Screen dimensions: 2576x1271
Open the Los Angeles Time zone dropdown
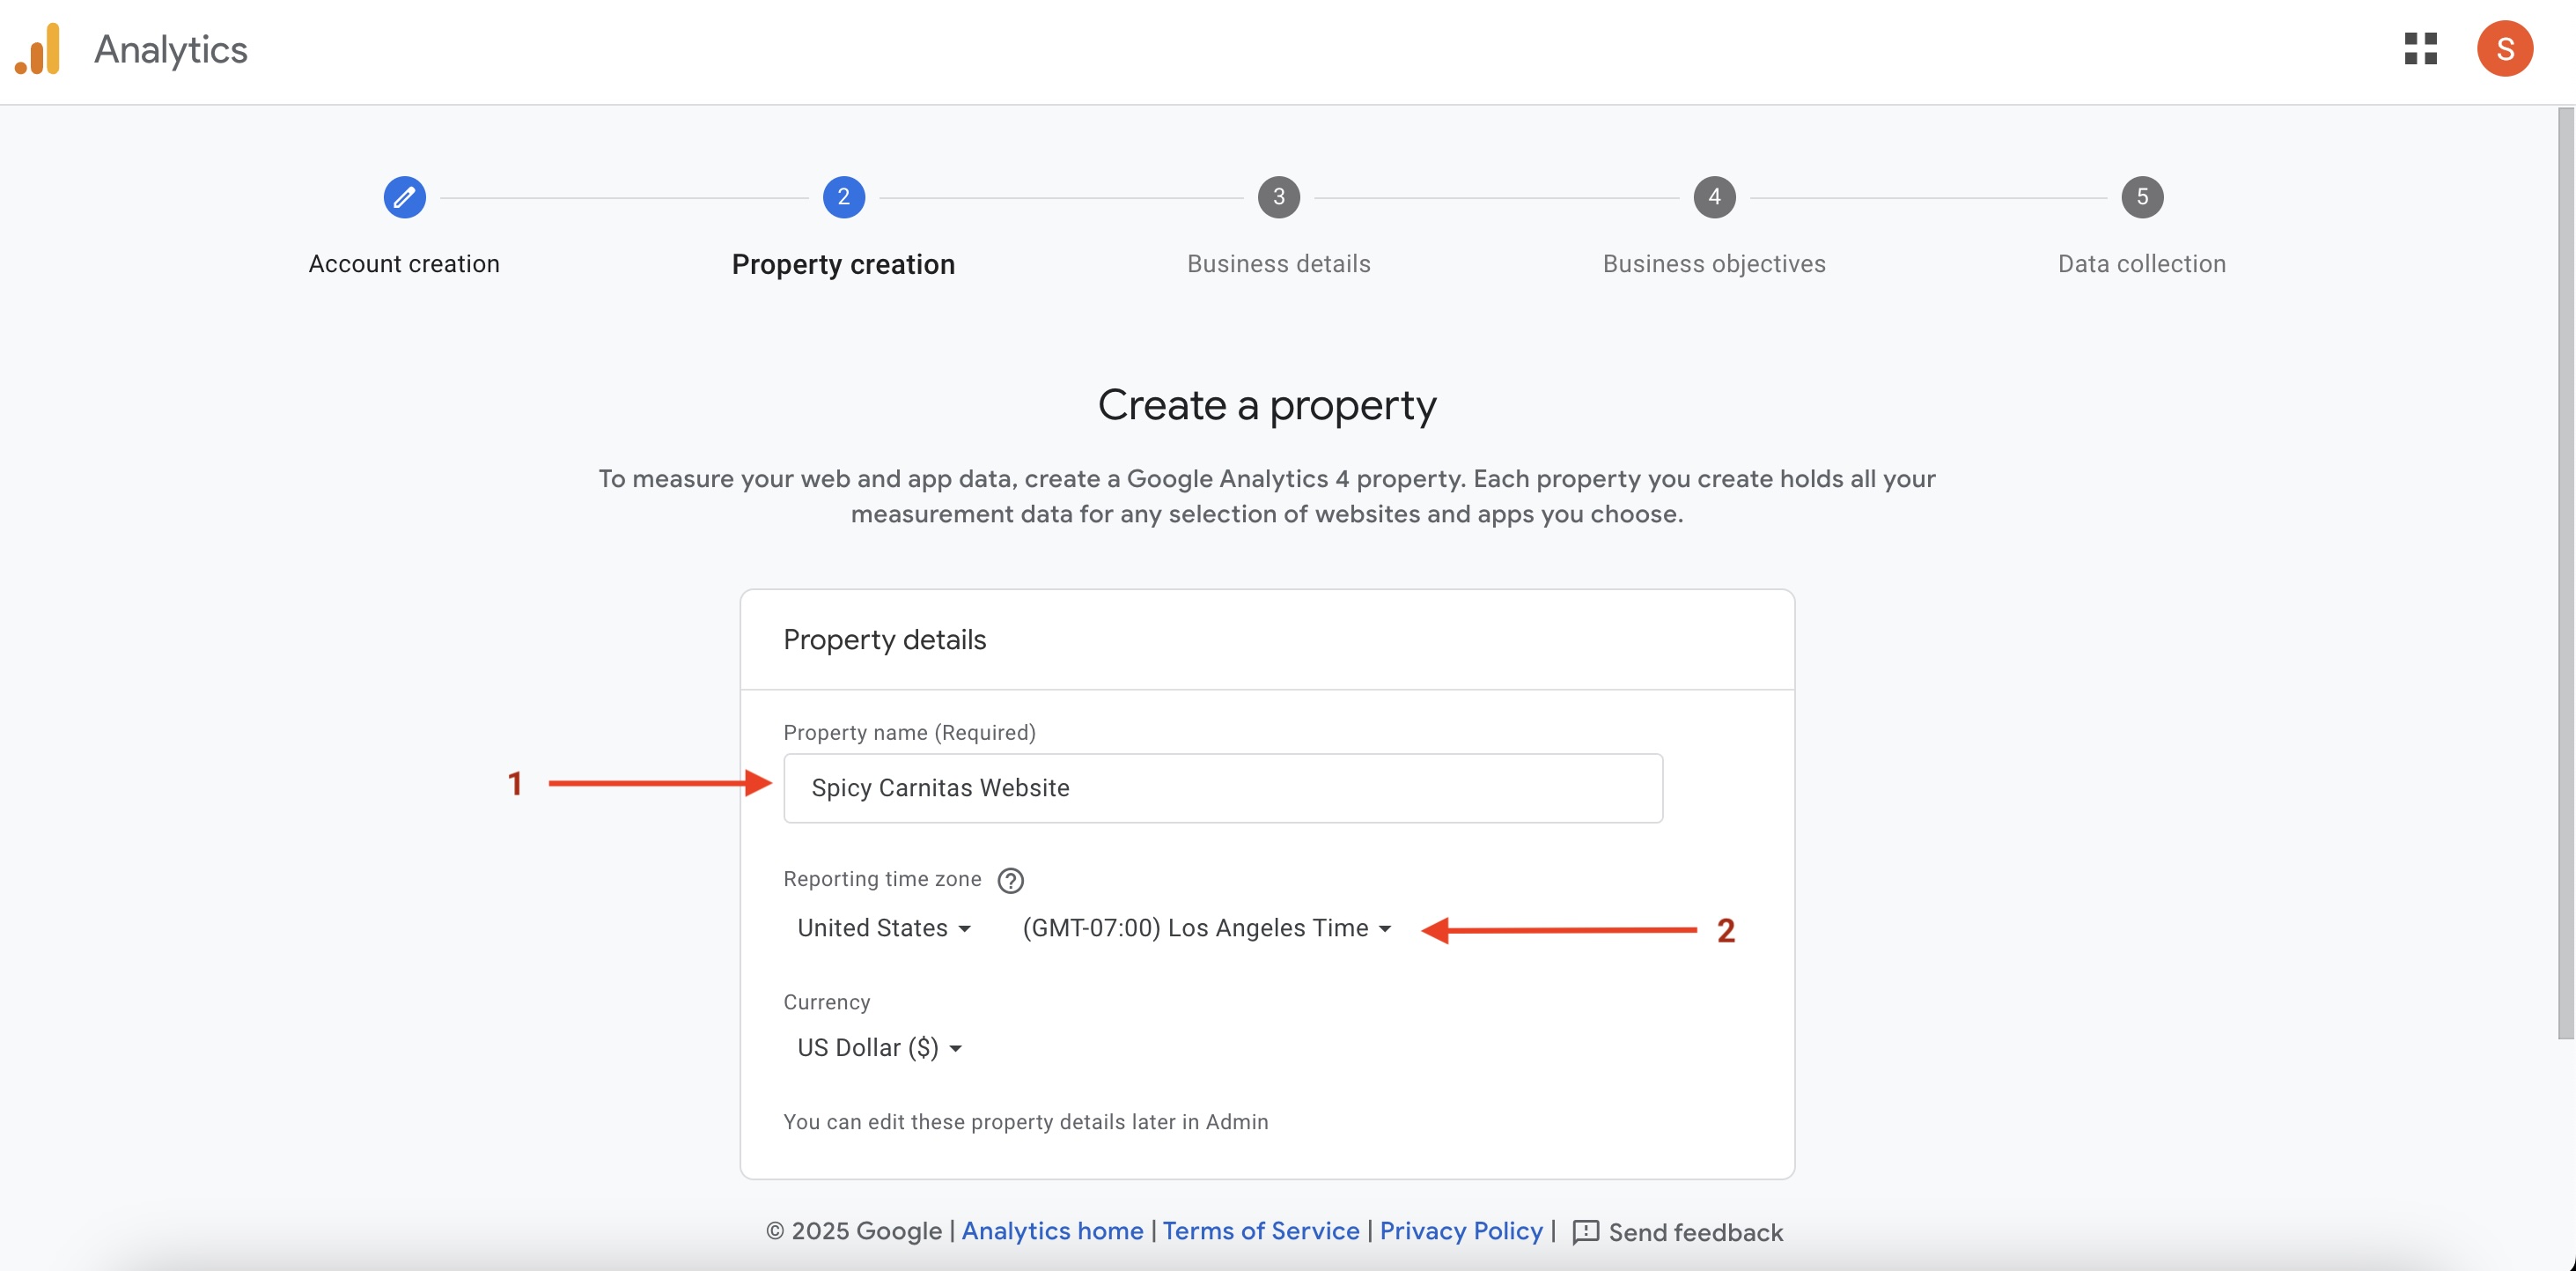[1206, 927]
